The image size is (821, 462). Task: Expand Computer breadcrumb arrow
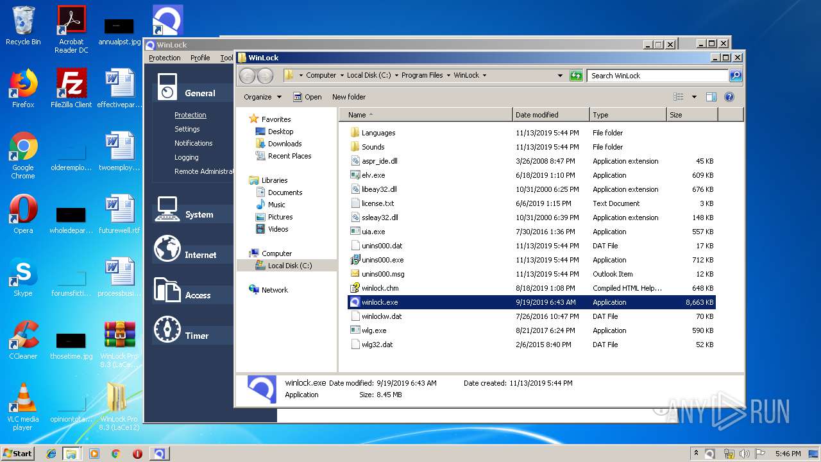point(341,76)
